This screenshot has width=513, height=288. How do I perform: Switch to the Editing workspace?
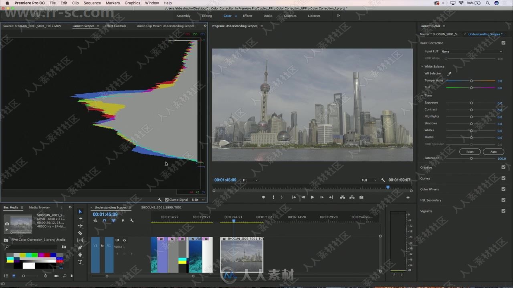(x=207, y=16)
